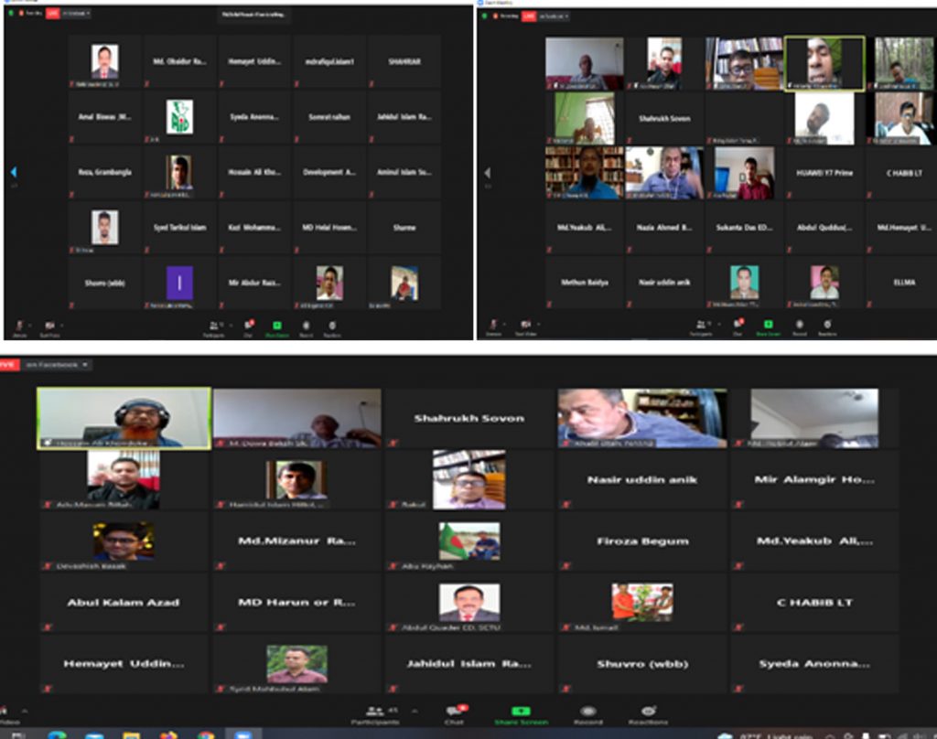Go to previous gallery page in top-right window

[488, 173]
